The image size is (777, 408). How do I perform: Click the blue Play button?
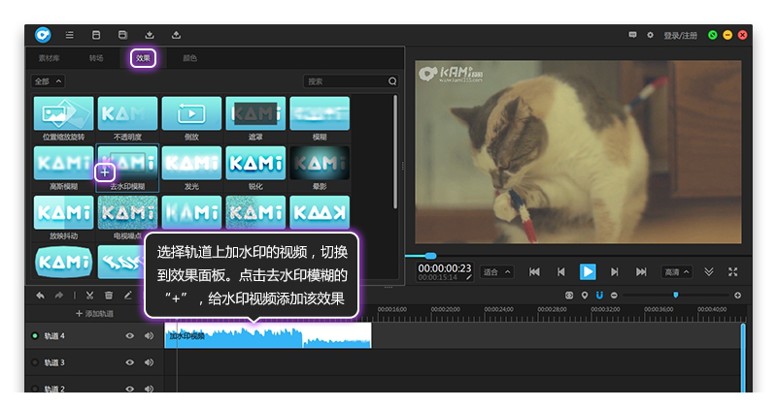588,271
